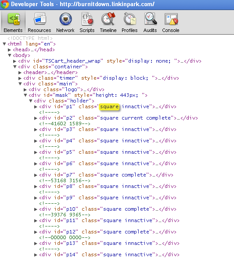
Task: Select the div id p7 element line
Action: (106, 175)
